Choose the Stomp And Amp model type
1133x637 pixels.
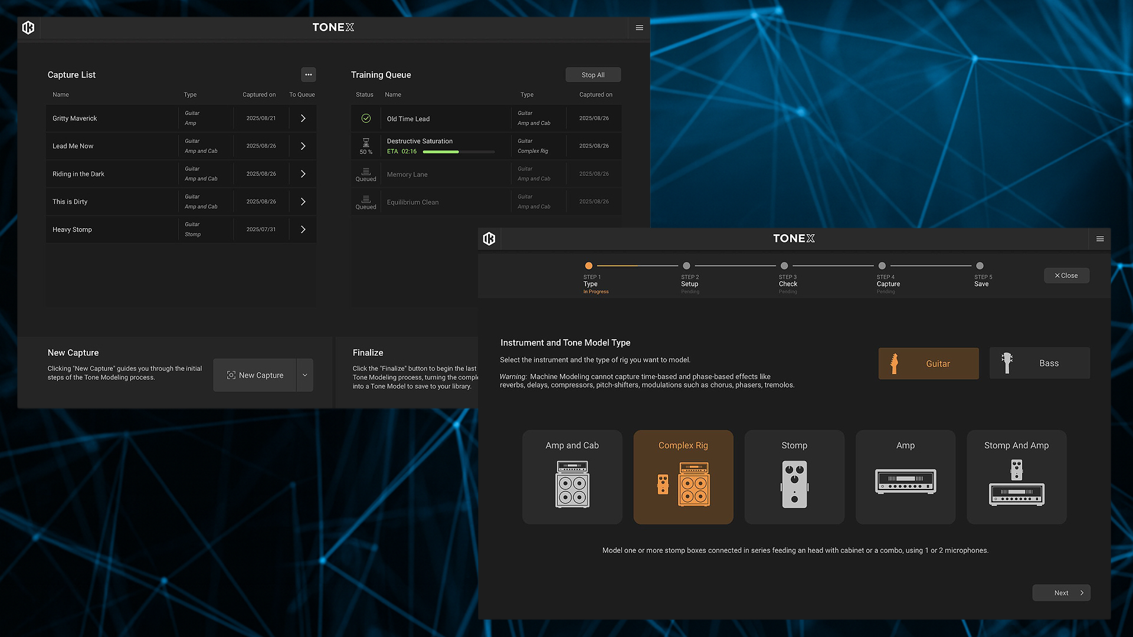click(1017, 477)
